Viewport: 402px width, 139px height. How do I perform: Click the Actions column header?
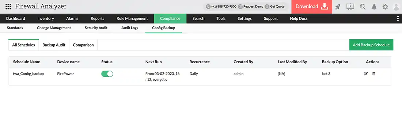[372, 62]
